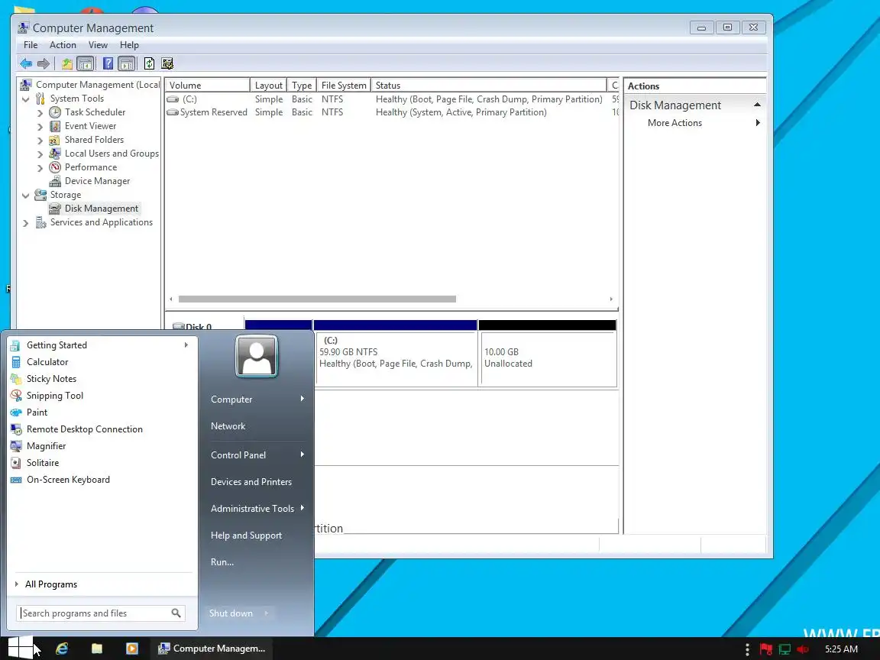Open Device Manager from the tree
Image resolution: width=880 pixels, height=660 pixels.
97,181
